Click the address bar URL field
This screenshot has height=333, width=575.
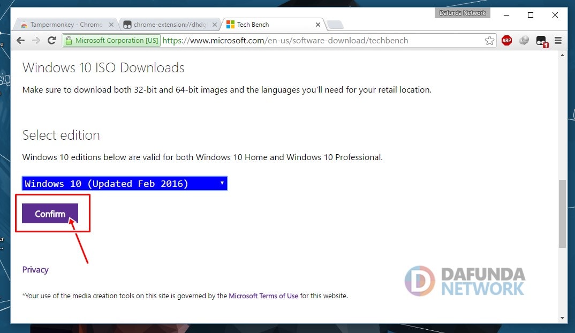(321, 41)
